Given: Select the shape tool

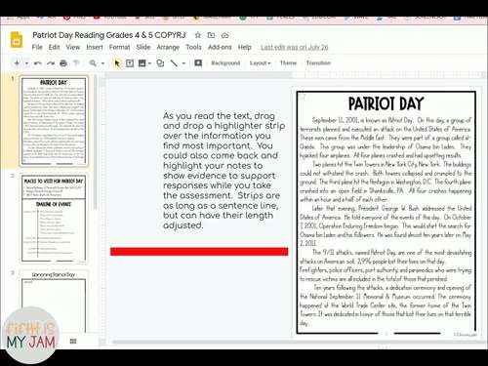Looking at the screenshot, I should pyautogui.click(x=160, y=63).
